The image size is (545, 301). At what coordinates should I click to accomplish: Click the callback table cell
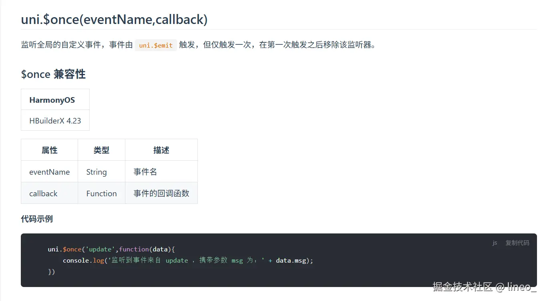43,193
